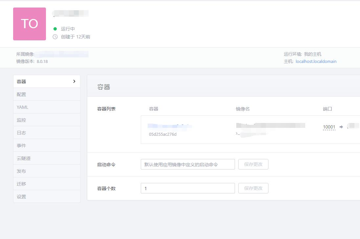360x239 pixels.
Task: Select the 容器 sidebar tab
Action: [x=47, y=81]
